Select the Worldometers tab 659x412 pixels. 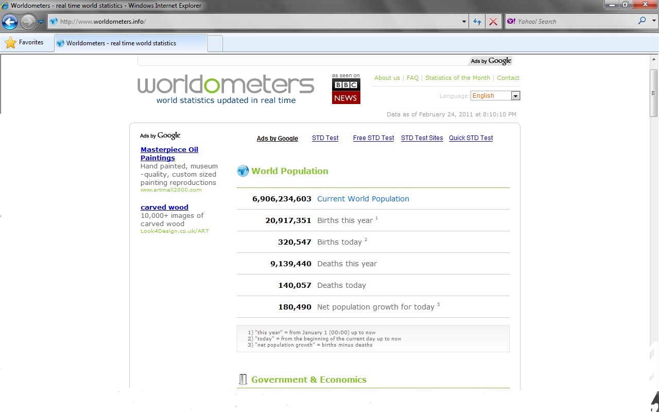click(131, 43)
